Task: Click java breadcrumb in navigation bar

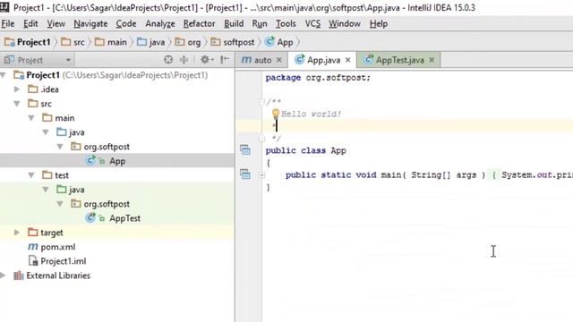Action: click(x=151, y=42)
